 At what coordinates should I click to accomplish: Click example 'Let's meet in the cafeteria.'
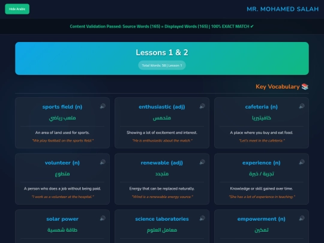click(x=262, y=141)
